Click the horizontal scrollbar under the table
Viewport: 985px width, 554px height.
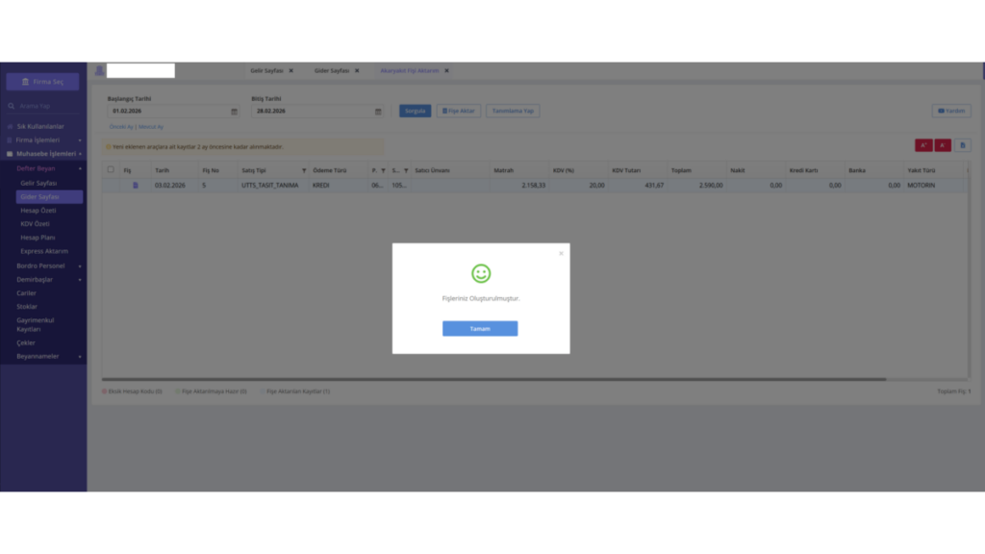[493, 379]
